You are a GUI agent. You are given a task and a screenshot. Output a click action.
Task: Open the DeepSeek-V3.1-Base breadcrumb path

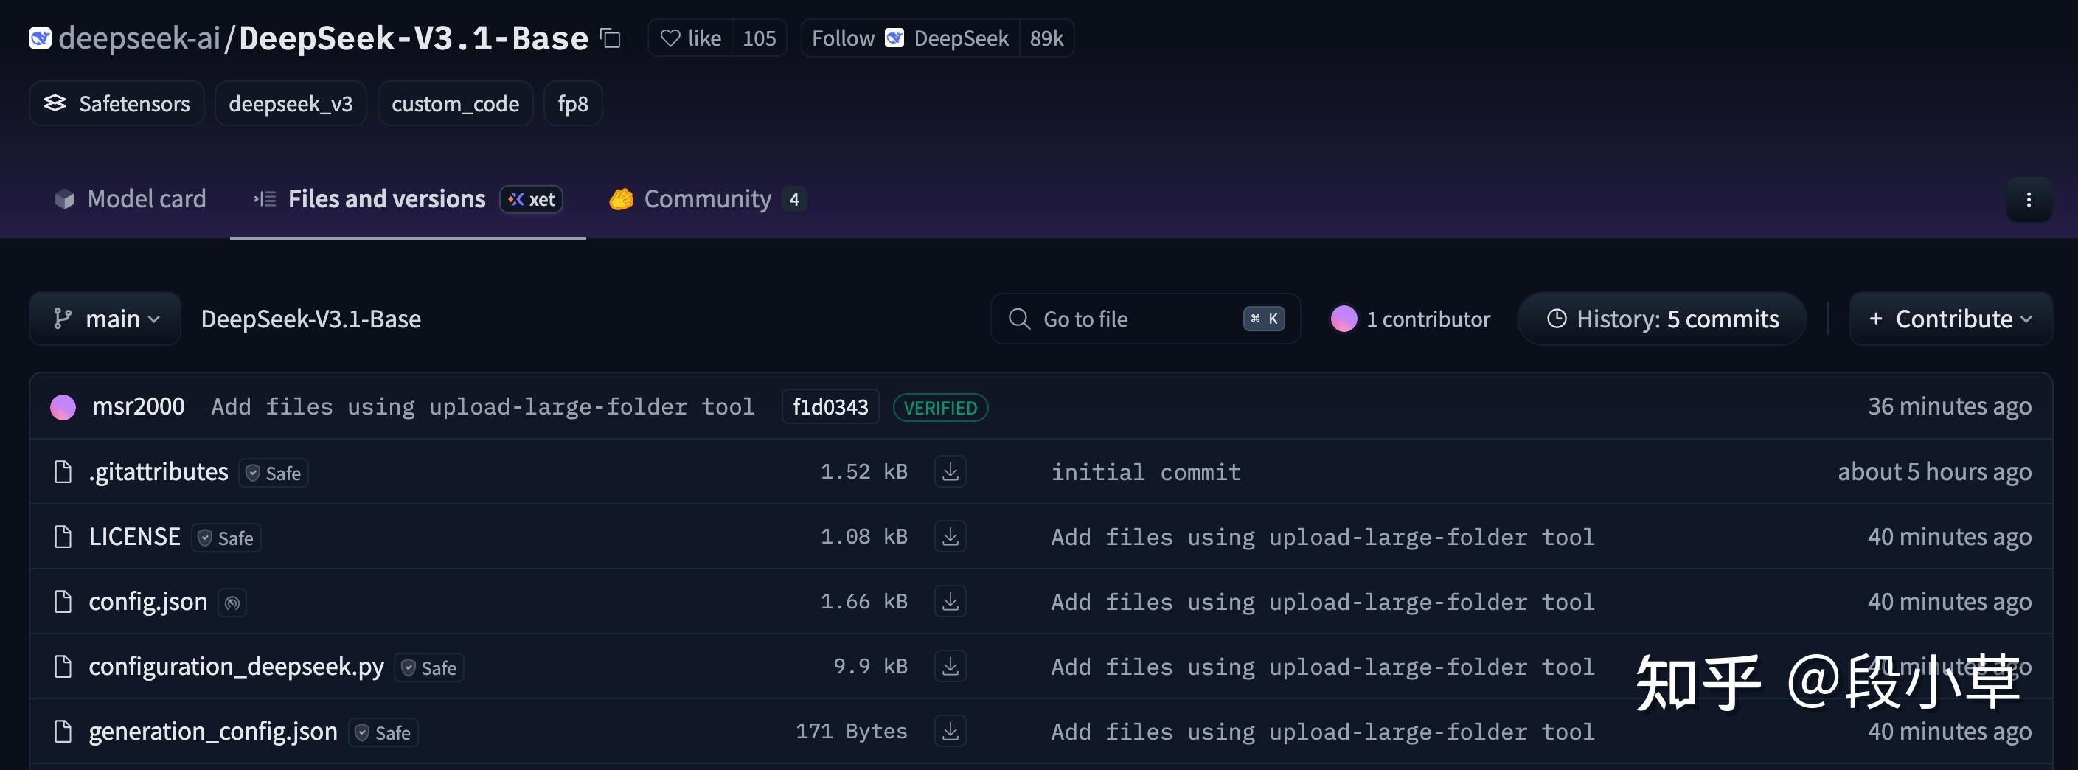[x=310, y=319]
